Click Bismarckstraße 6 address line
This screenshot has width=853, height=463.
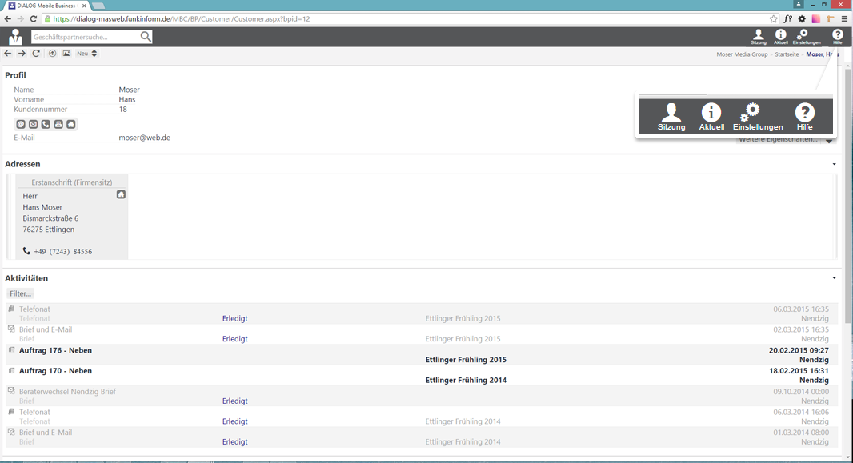[50, 218]
